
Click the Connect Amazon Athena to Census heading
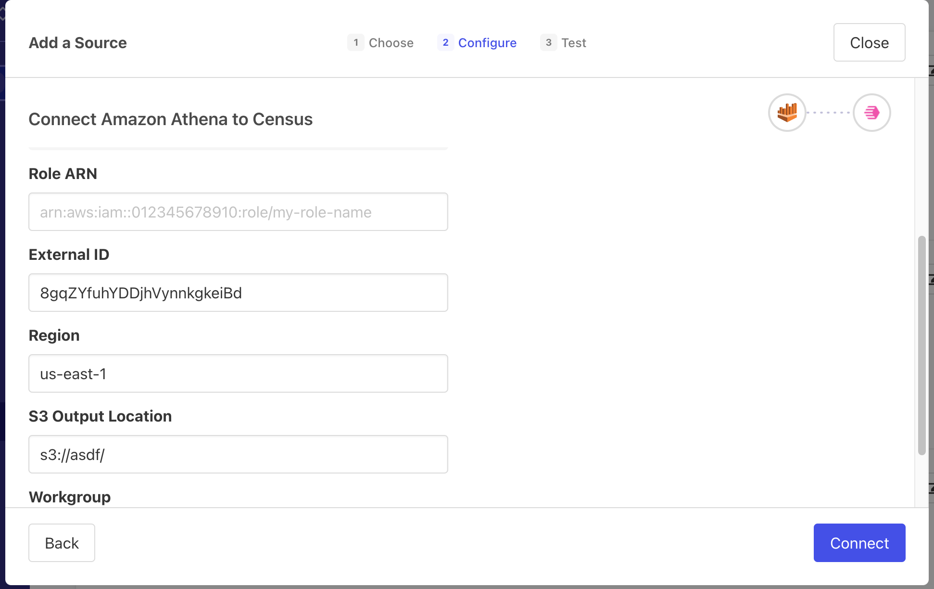coord(170,119)
